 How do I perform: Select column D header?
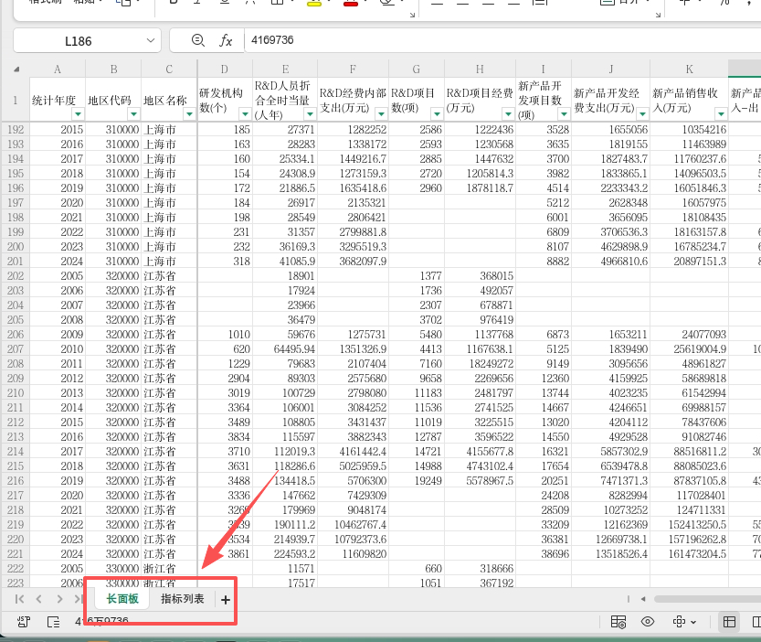(x=225, y=69)
